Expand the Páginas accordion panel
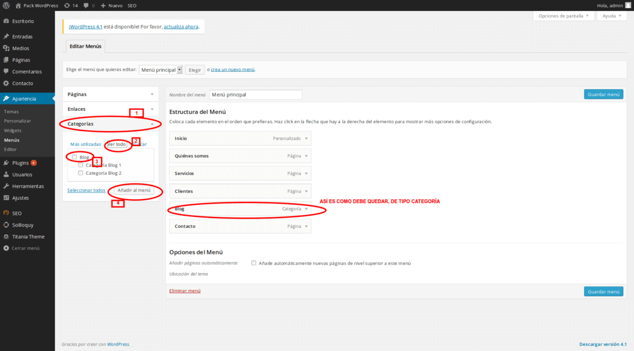The height and width of the screenshot is (351, 634). click(111, 94)
